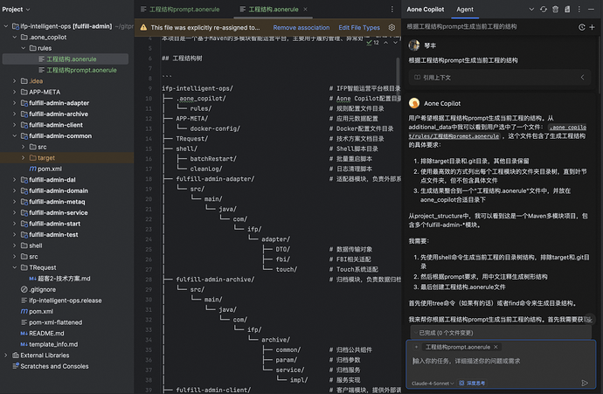The width and height of the screenshot is (603, 394).
Task: Remove 工程结构prompt.aonerule attachment chip
Action: (496, 347)
